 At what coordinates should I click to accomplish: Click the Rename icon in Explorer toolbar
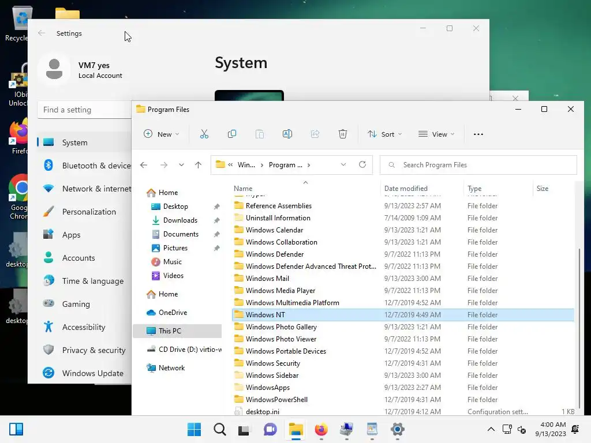pos(287,134)
